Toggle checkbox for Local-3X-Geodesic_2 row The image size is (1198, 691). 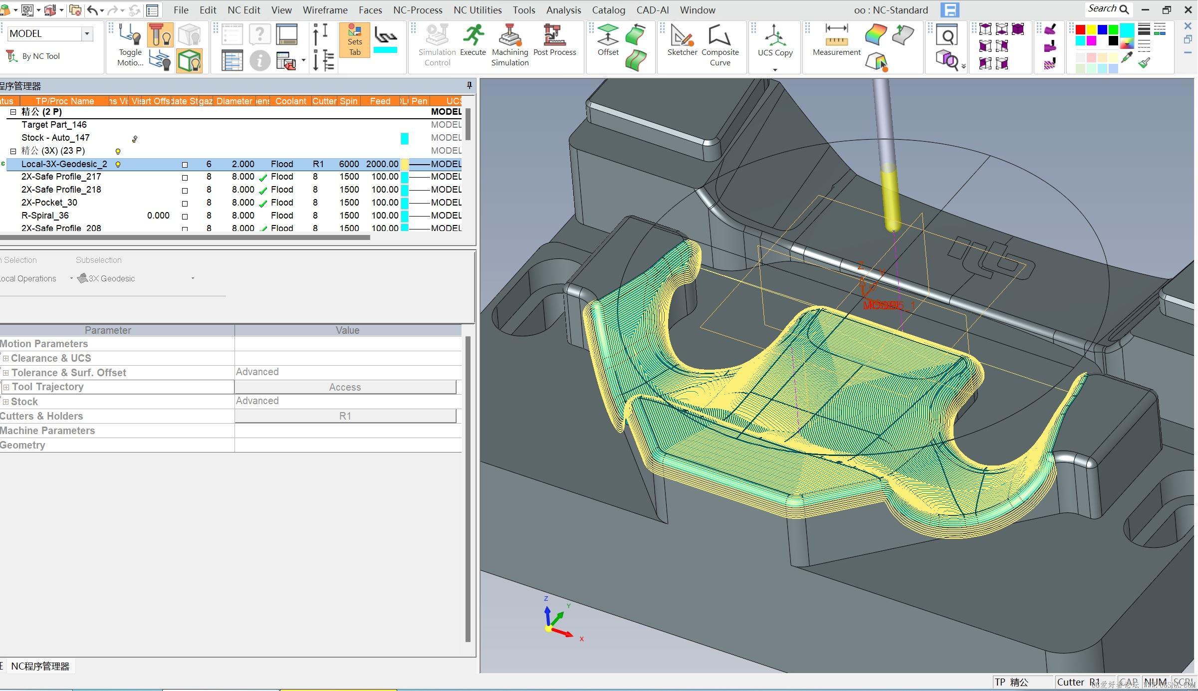(x=185, y=165)
